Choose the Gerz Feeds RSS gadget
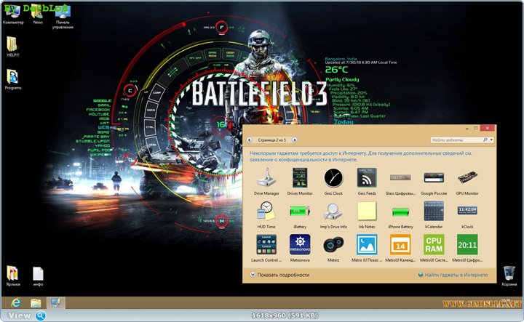 coord(366,178)
